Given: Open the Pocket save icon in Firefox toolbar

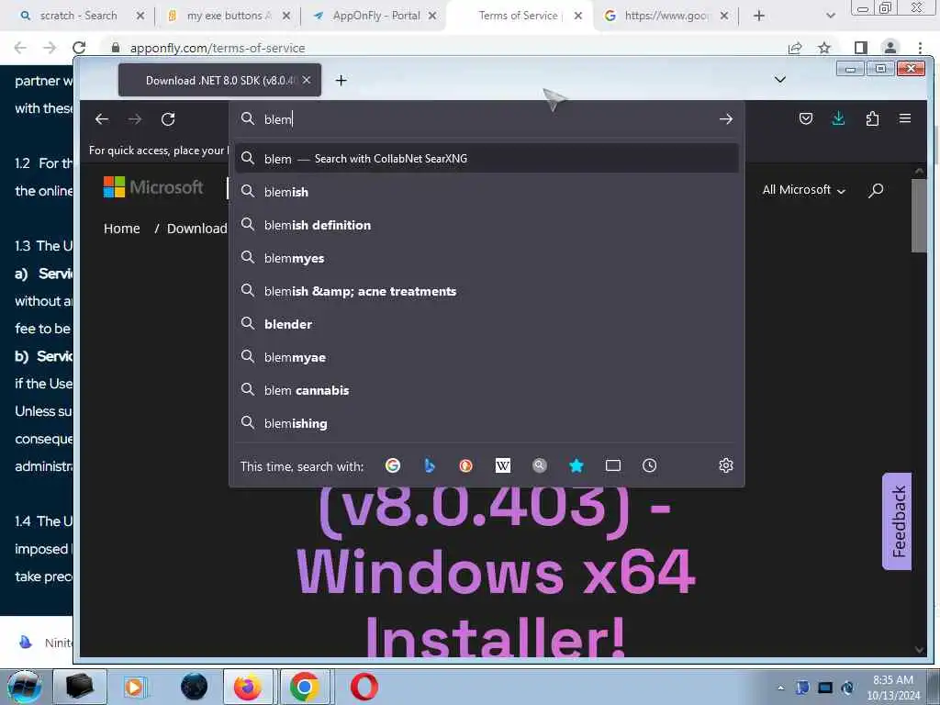Looking at the screenshot, I should click(806, 118).
